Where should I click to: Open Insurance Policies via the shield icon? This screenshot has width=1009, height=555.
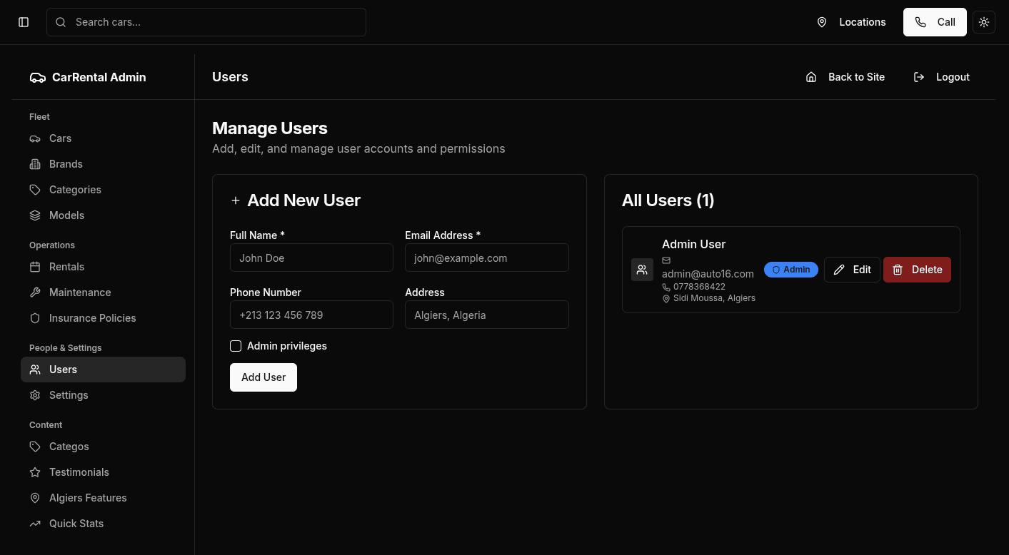point(35,318)
